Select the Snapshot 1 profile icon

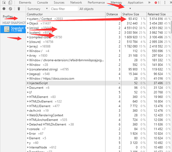(x=7, y=29)
